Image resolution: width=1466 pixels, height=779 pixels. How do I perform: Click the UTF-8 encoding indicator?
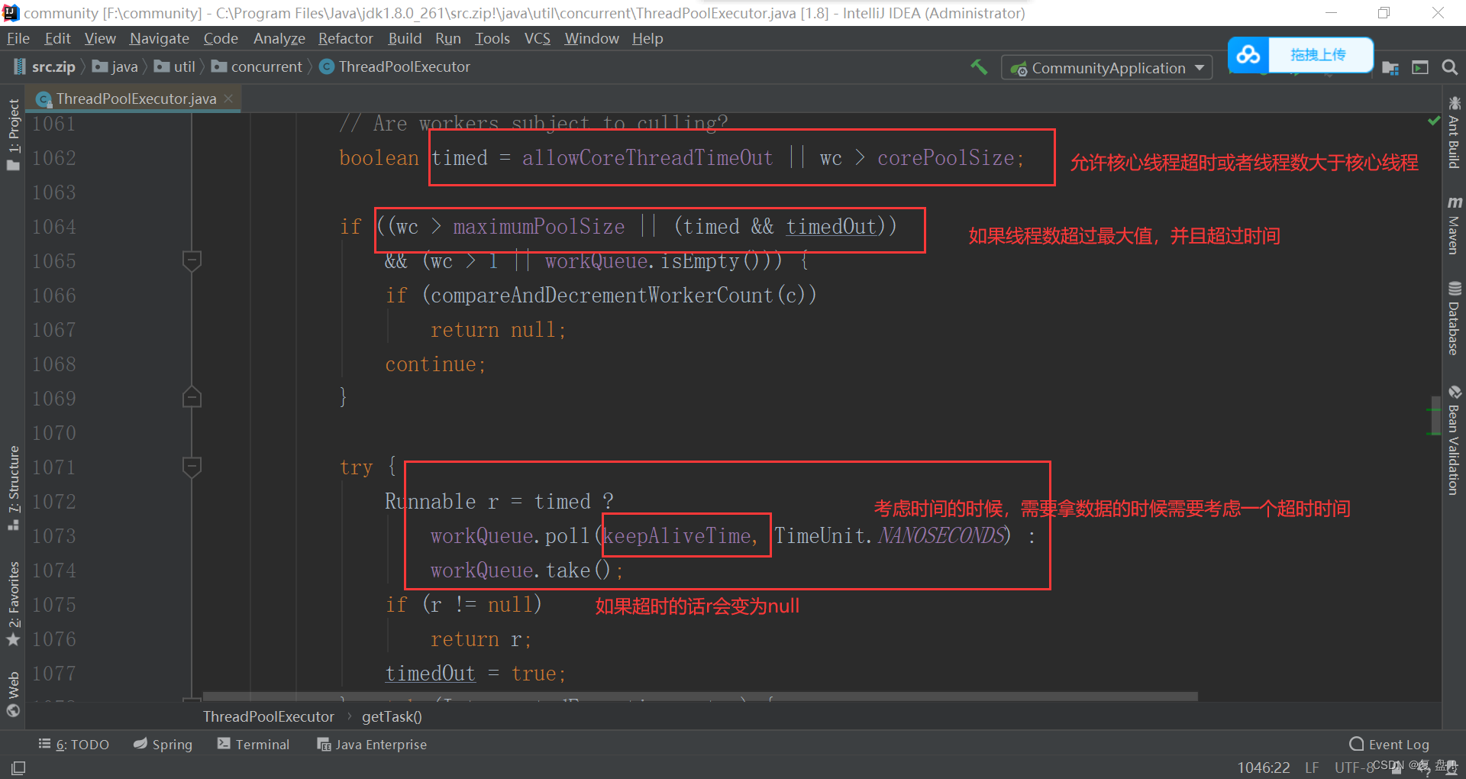[1354, 768]
